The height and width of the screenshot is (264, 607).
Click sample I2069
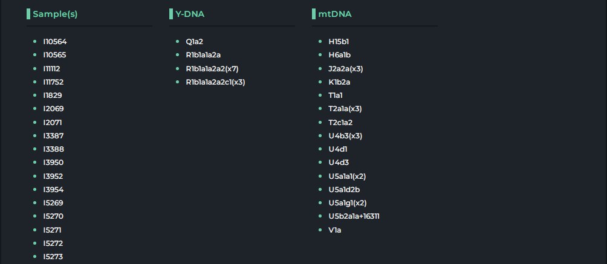click(x=53, y=109)
